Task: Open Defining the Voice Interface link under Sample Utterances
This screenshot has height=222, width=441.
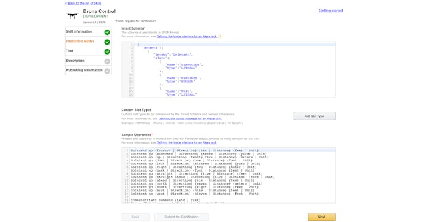Action: pyautogui.click(x=187, y=142)
